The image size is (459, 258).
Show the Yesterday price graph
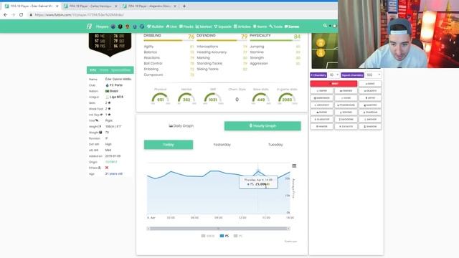coord(222,145)
